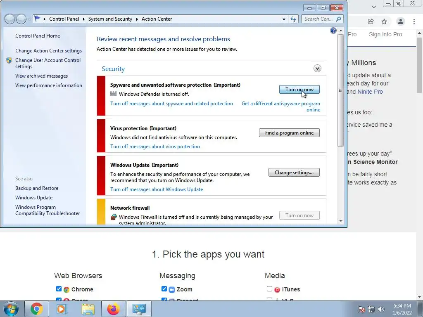This screenshot has height=317, width=423.
Task: Click the Show desktop button on the taskbar
Action: coord(420,309)
